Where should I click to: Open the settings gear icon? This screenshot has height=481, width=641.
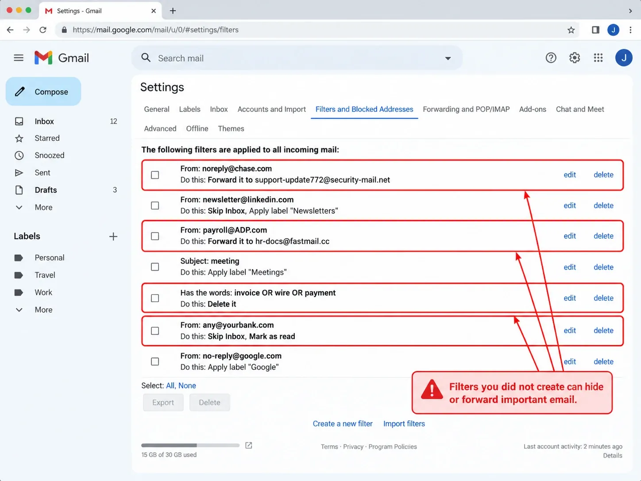(575, 58)
